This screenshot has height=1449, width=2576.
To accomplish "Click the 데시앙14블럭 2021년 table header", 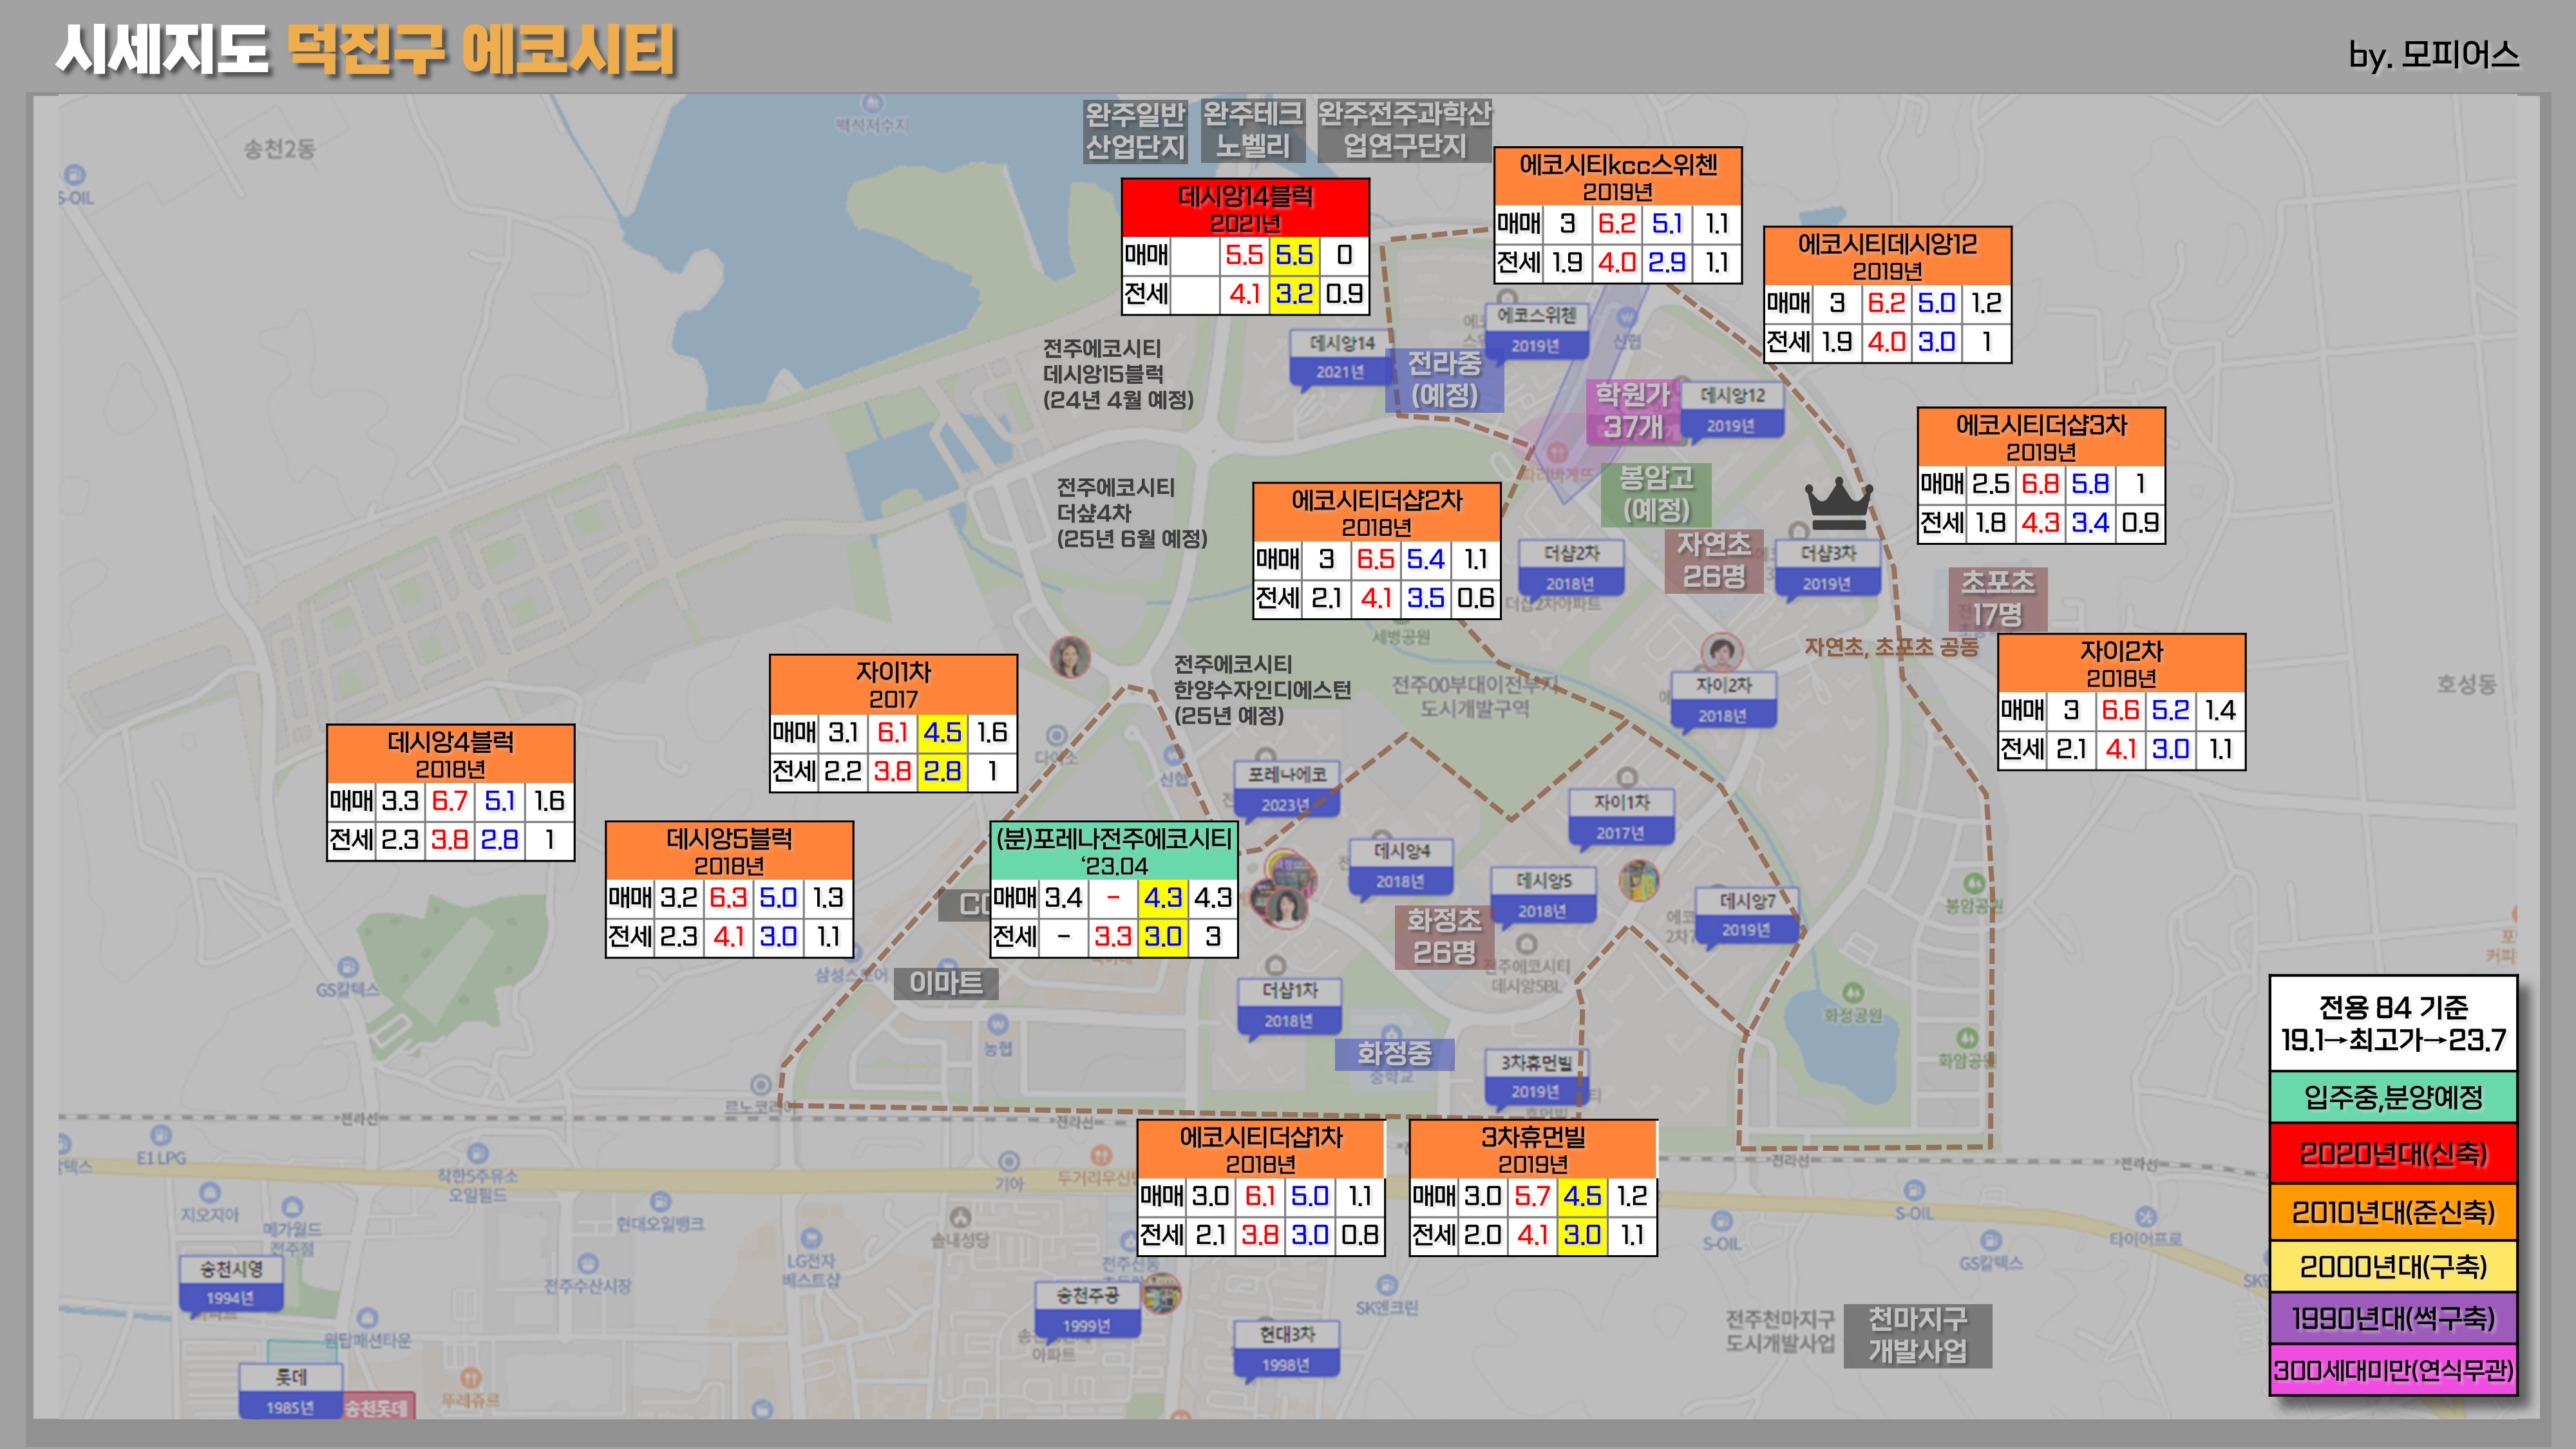I will 1245,208.
